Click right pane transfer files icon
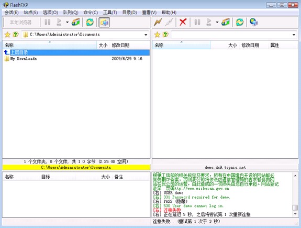The height and width of the screenshot is (228, 301). (226, 22)
